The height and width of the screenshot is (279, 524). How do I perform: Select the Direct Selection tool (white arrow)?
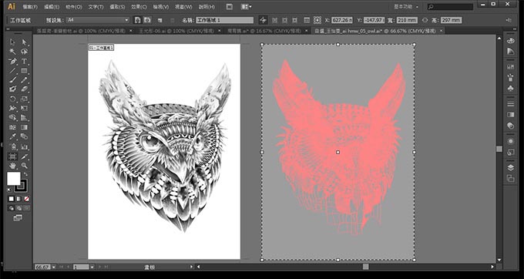pos(24,42)
